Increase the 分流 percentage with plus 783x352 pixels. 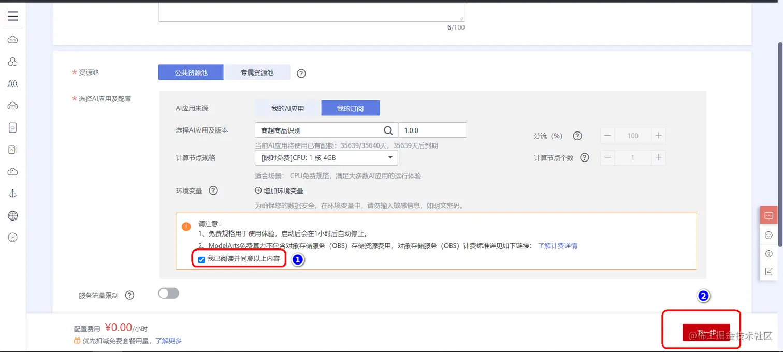pos(659,136)
